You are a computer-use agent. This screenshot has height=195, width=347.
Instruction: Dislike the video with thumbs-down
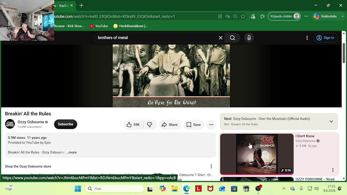pyautogui.click(x=150, y=125)
